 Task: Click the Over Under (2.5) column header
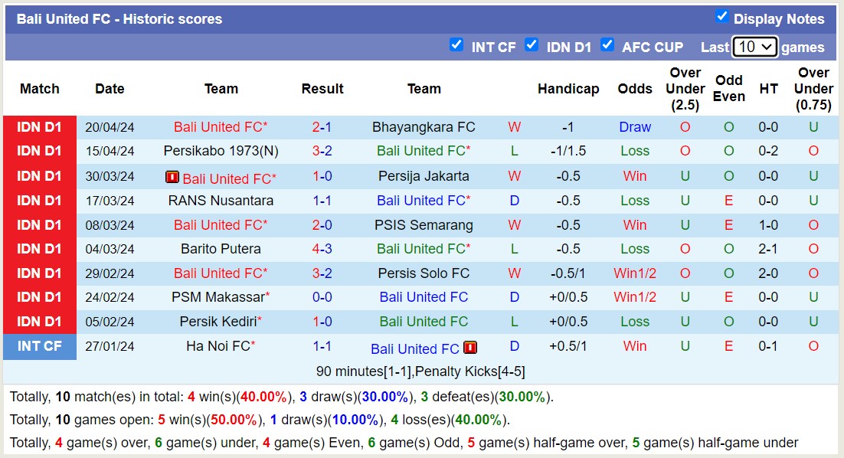pyautogui.click(x=685, y=89)
